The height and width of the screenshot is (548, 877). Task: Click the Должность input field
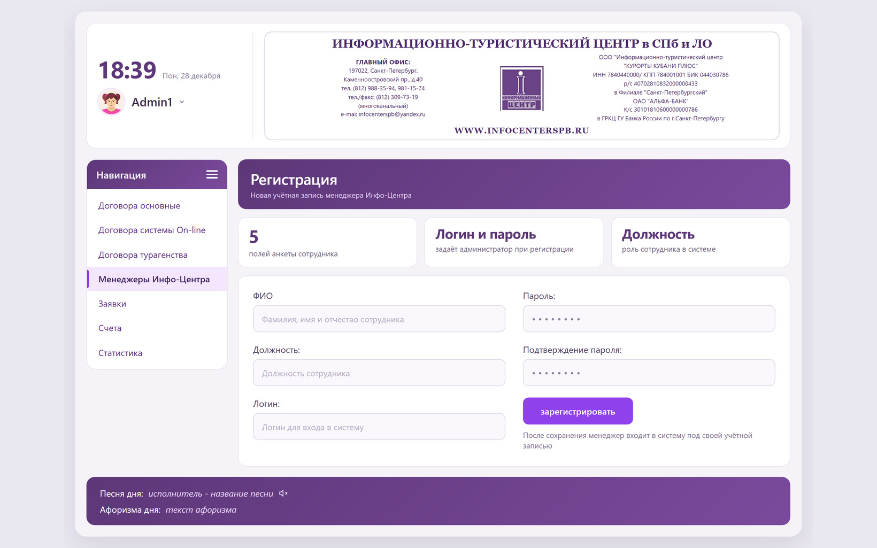coord(379,373)
